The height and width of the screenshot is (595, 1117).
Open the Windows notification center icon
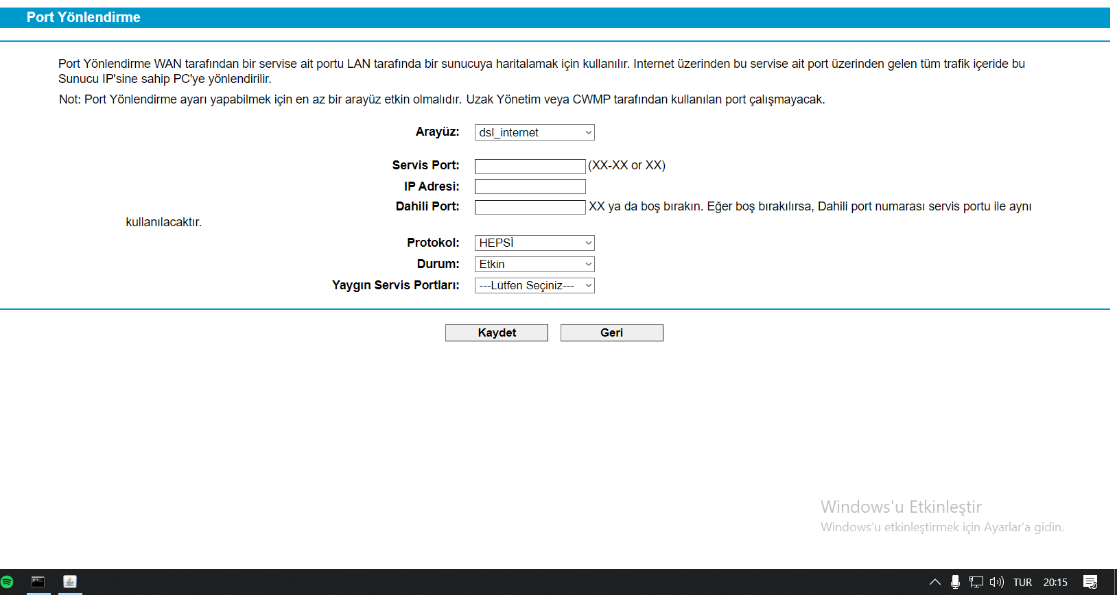(x=1090, y=582)
